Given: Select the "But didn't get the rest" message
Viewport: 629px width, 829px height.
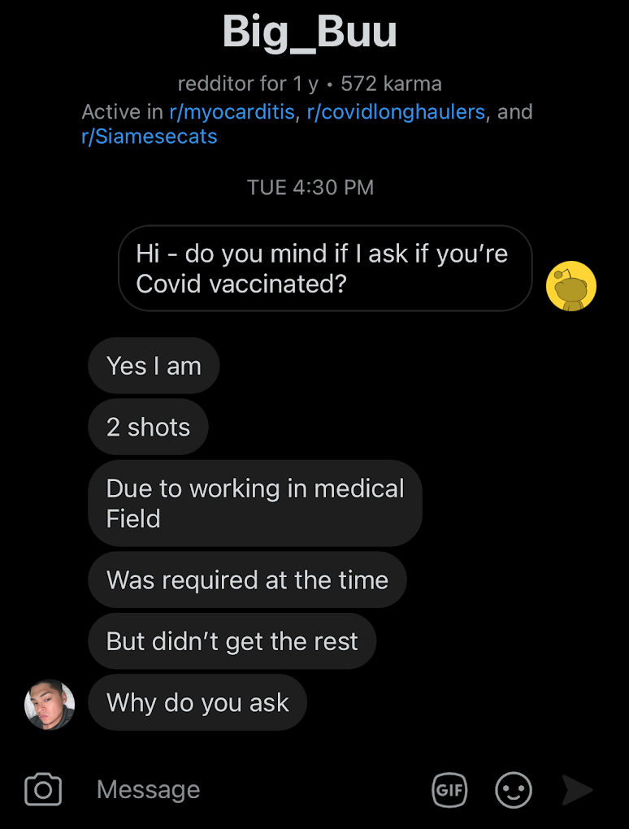Looking at the screenshot, I should click(x=232, y=641).
